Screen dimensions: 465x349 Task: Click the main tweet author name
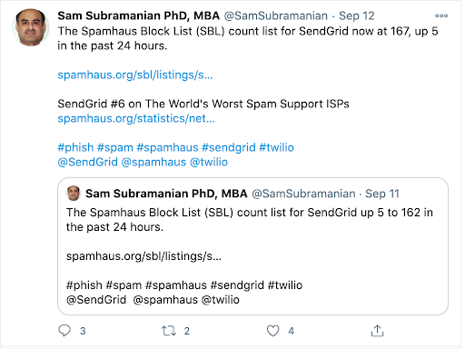[x=139, y=15]
